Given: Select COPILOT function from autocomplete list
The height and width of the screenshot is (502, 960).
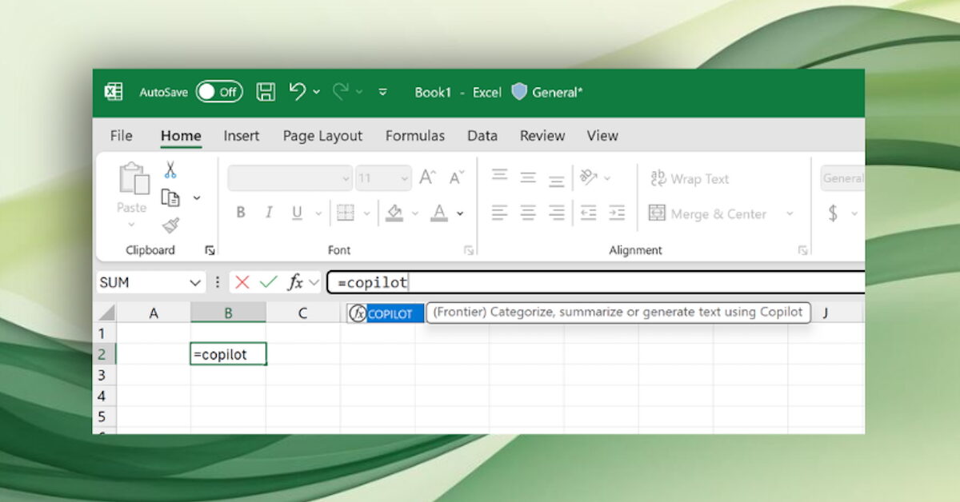Looking at the screenshot, I should [x=389, y=313].
